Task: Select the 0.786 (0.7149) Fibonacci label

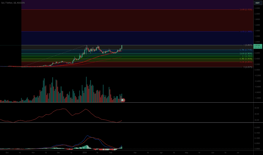Action: click(x=246, y=50)
